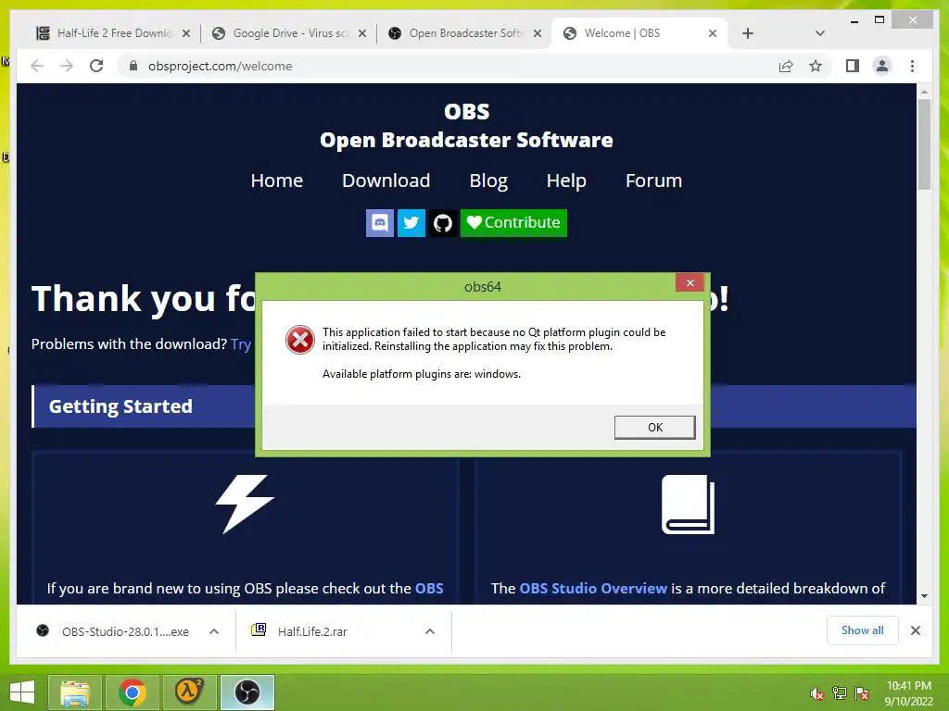Click the muted volume tray icon
949x711 pixels.
click(x=817, y=693)
